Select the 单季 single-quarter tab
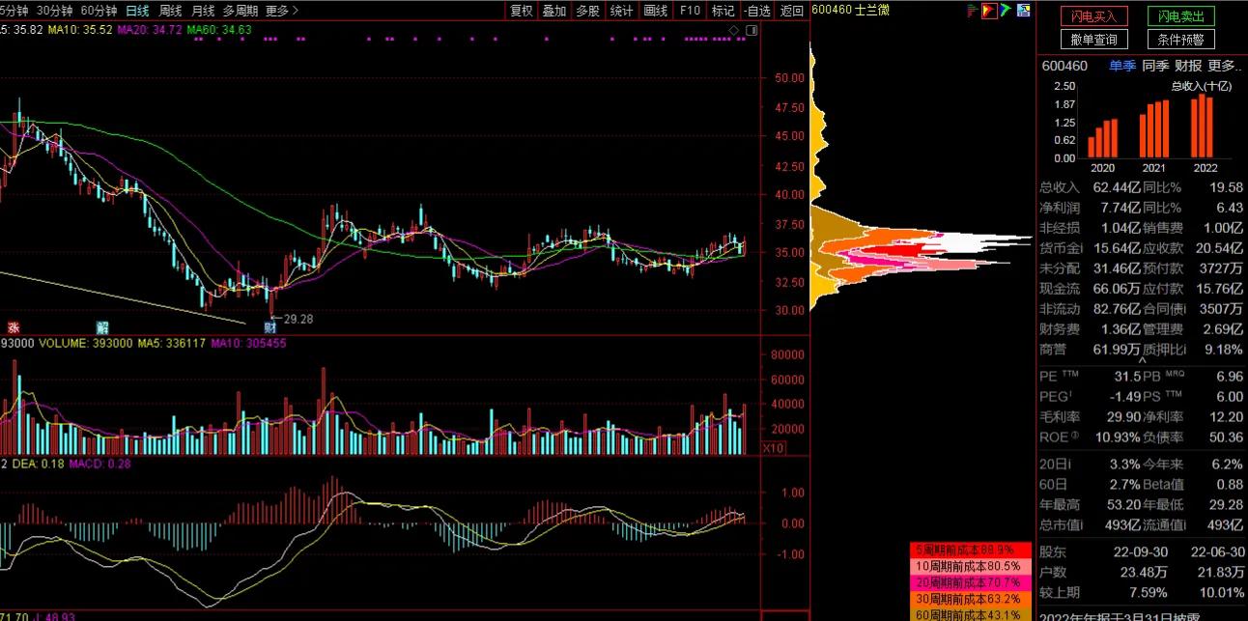The height and width of the screenshot is (621, 1248). (1122, 66)
